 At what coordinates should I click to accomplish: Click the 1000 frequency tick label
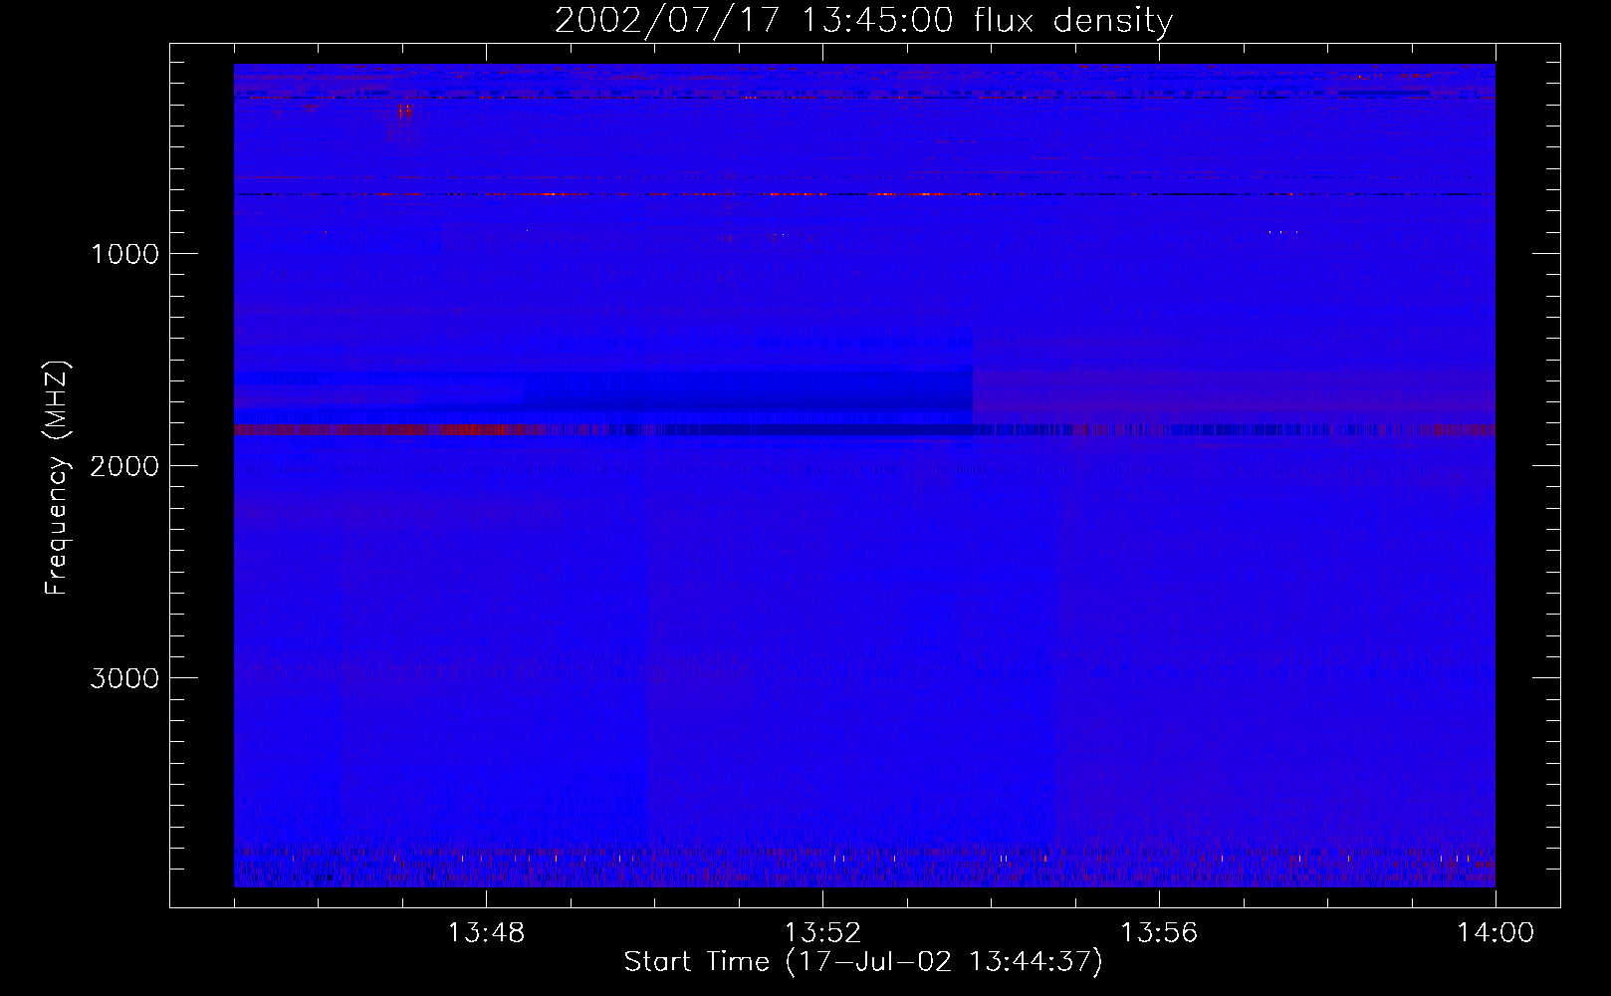[x=124, y=254]
